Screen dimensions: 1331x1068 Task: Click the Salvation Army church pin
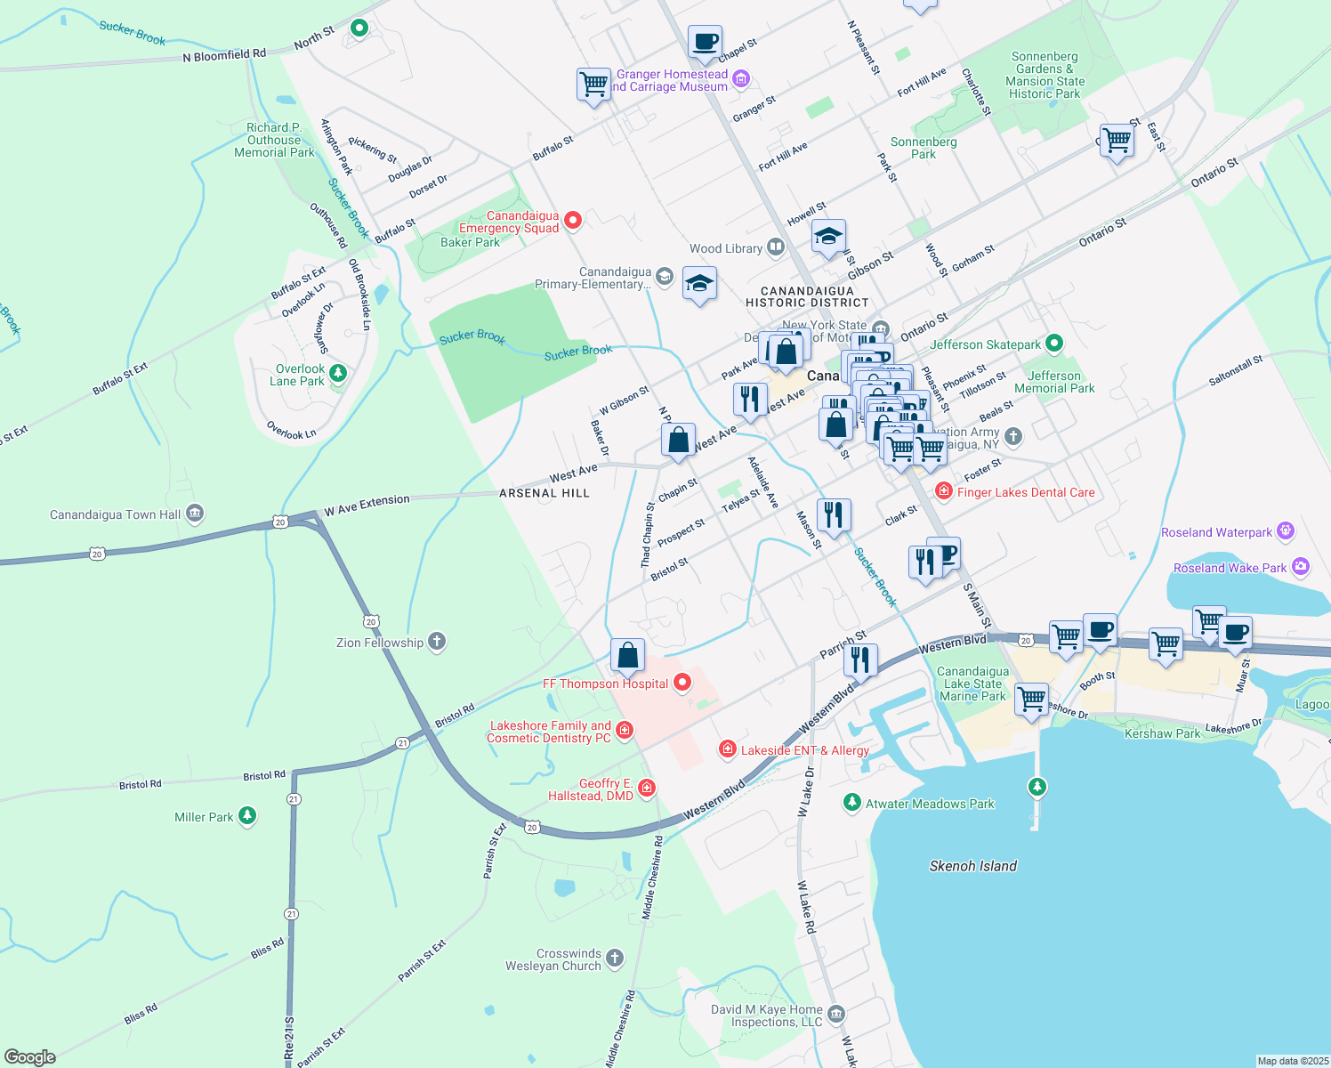click(1013, 436)
